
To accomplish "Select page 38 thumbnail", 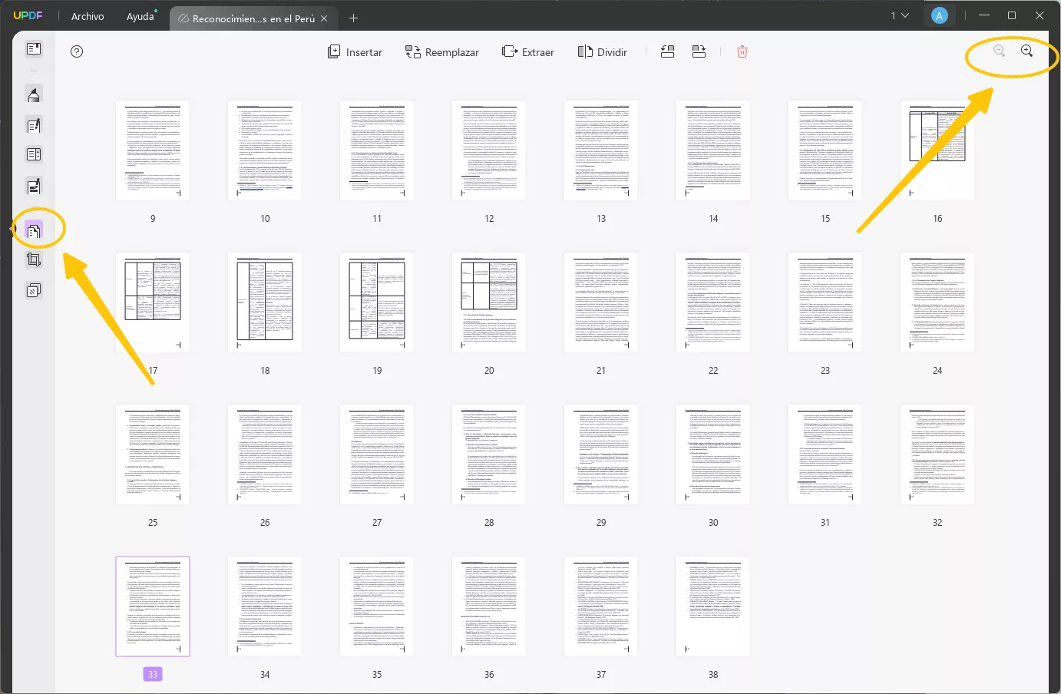I will [x=713, y=606].
